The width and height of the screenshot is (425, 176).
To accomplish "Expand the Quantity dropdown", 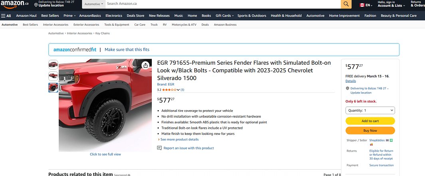I will [370, 110].
